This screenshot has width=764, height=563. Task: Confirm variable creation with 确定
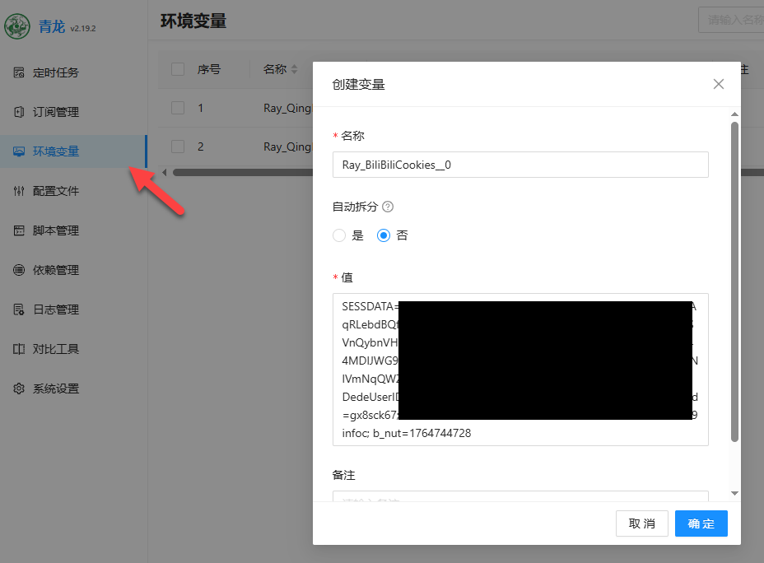click(x=701, y=523)
